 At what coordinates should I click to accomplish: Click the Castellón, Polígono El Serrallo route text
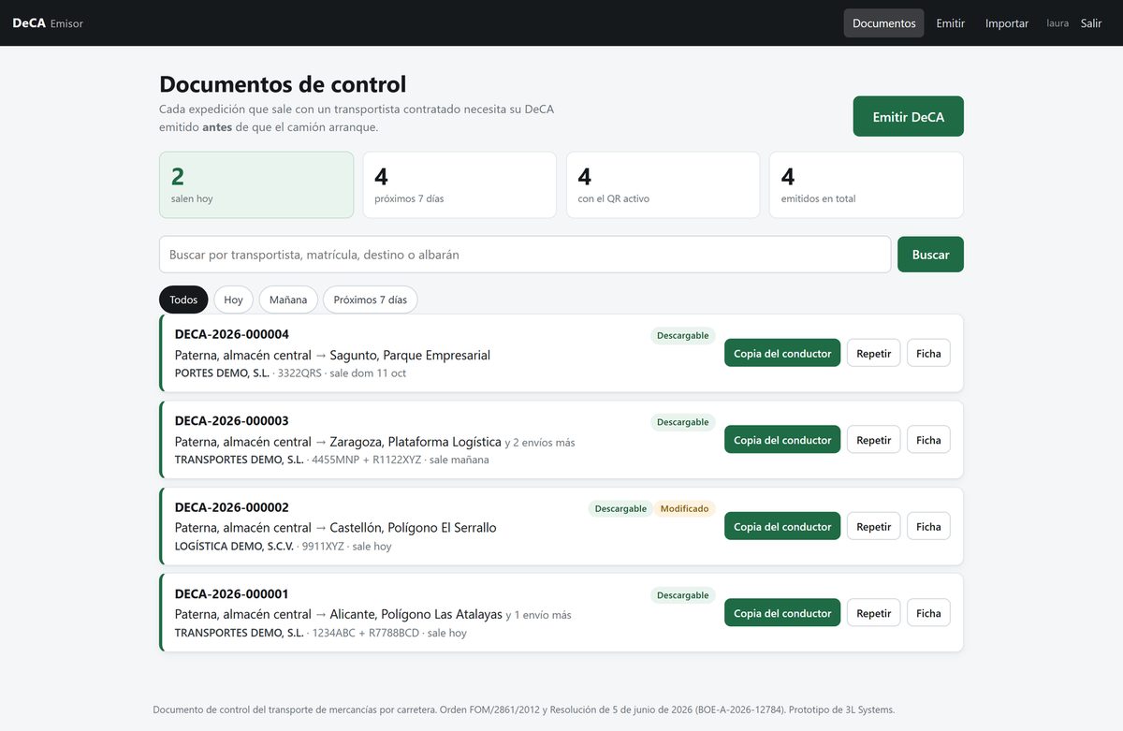pyautogui.click(x=414, y=528)
